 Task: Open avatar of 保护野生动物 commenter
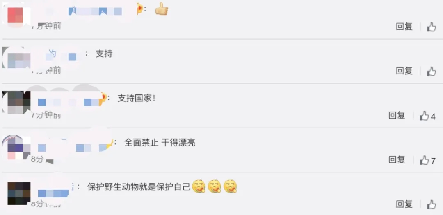(19, 193)
